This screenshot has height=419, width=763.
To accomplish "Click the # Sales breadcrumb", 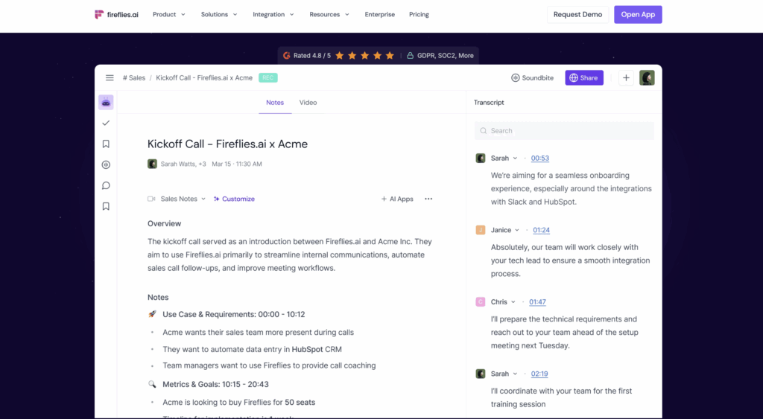I will click(134, 78).
